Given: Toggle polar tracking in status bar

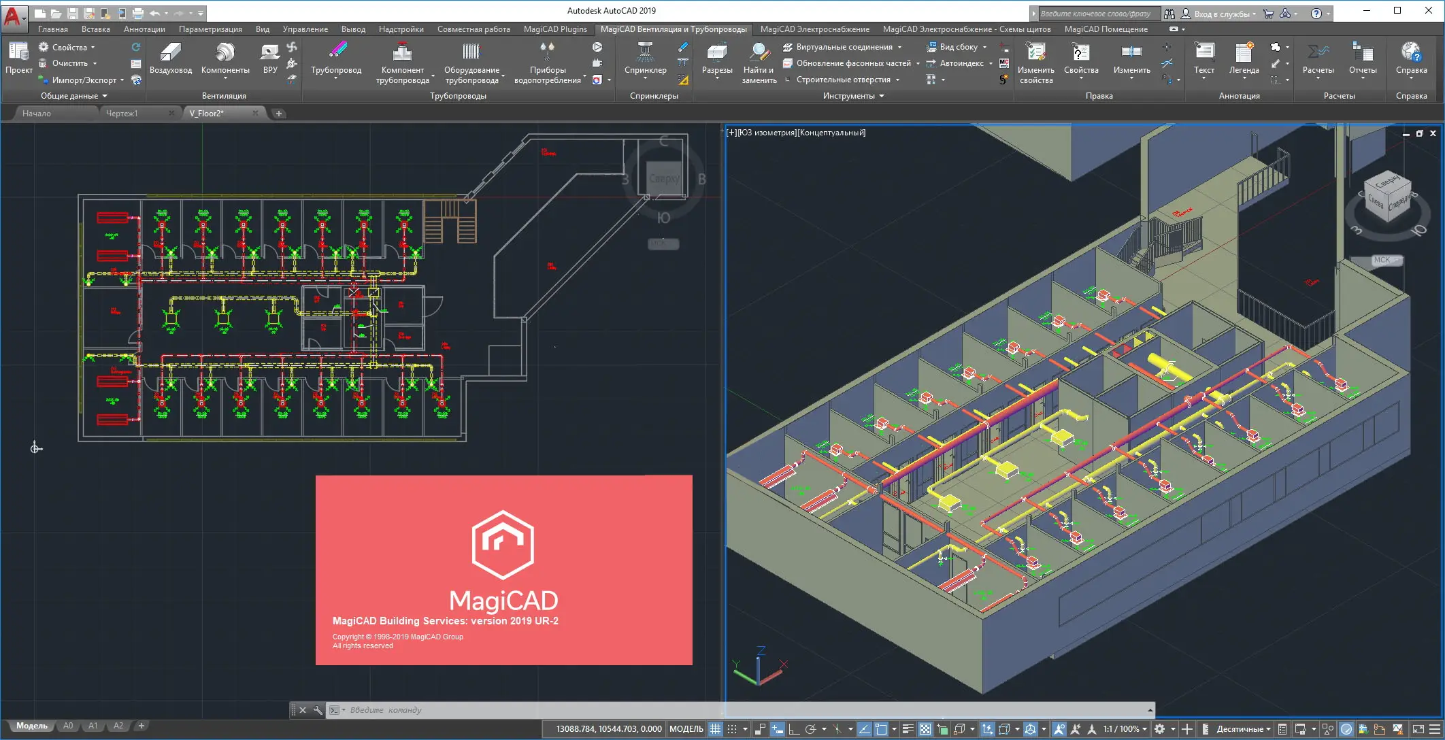Looking at the screenshot, I should [x=810, y=729].
